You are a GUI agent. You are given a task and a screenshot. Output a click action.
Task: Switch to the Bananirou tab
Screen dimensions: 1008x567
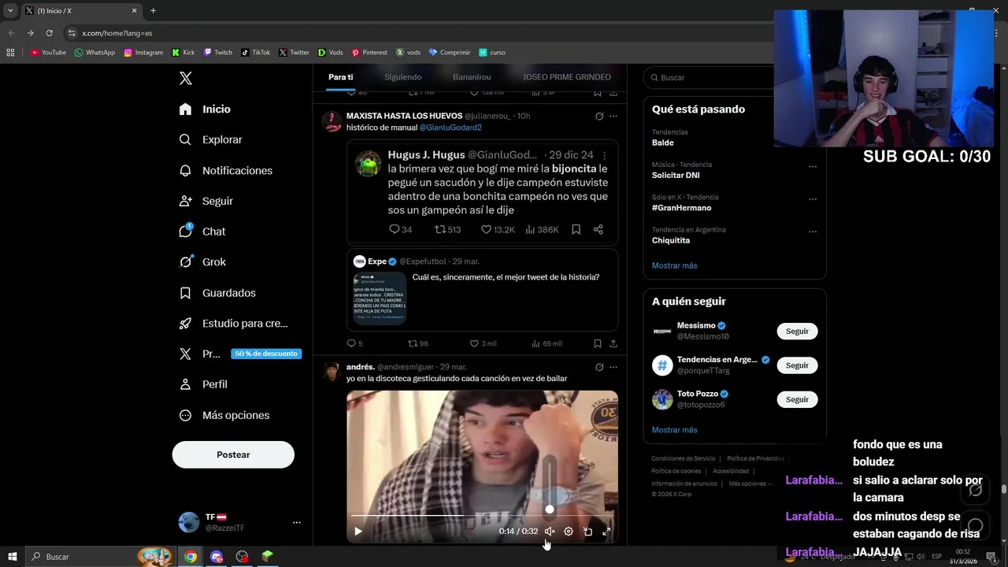pos(472,77)
